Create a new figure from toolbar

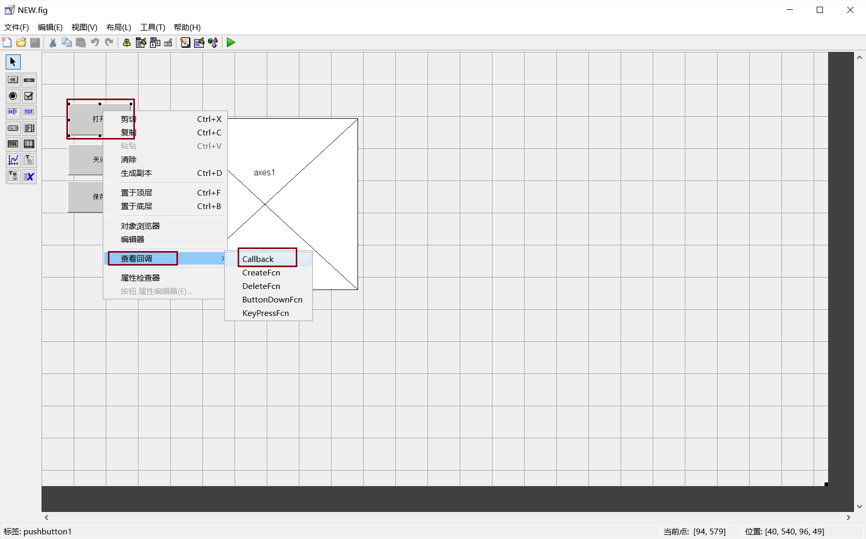(7, 43)
